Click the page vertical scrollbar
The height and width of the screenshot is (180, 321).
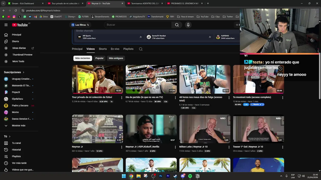coord(320,76)
